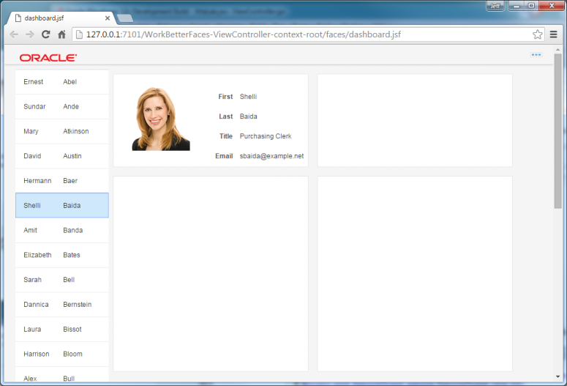567x386 pixels.
Task: Open the Chrome hamburger menu
Action: tap(553, 34)
